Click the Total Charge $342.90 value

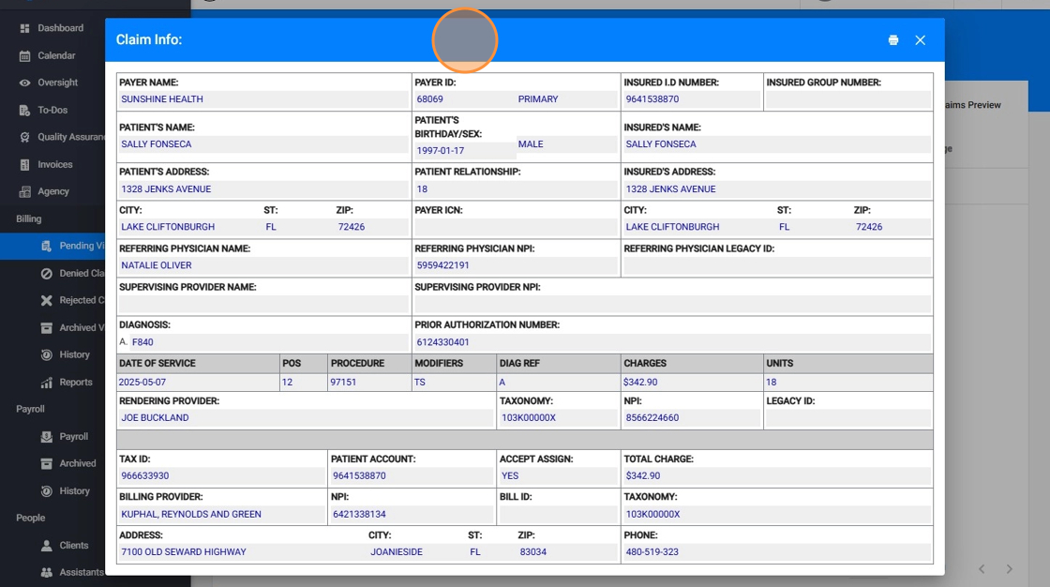643,475
